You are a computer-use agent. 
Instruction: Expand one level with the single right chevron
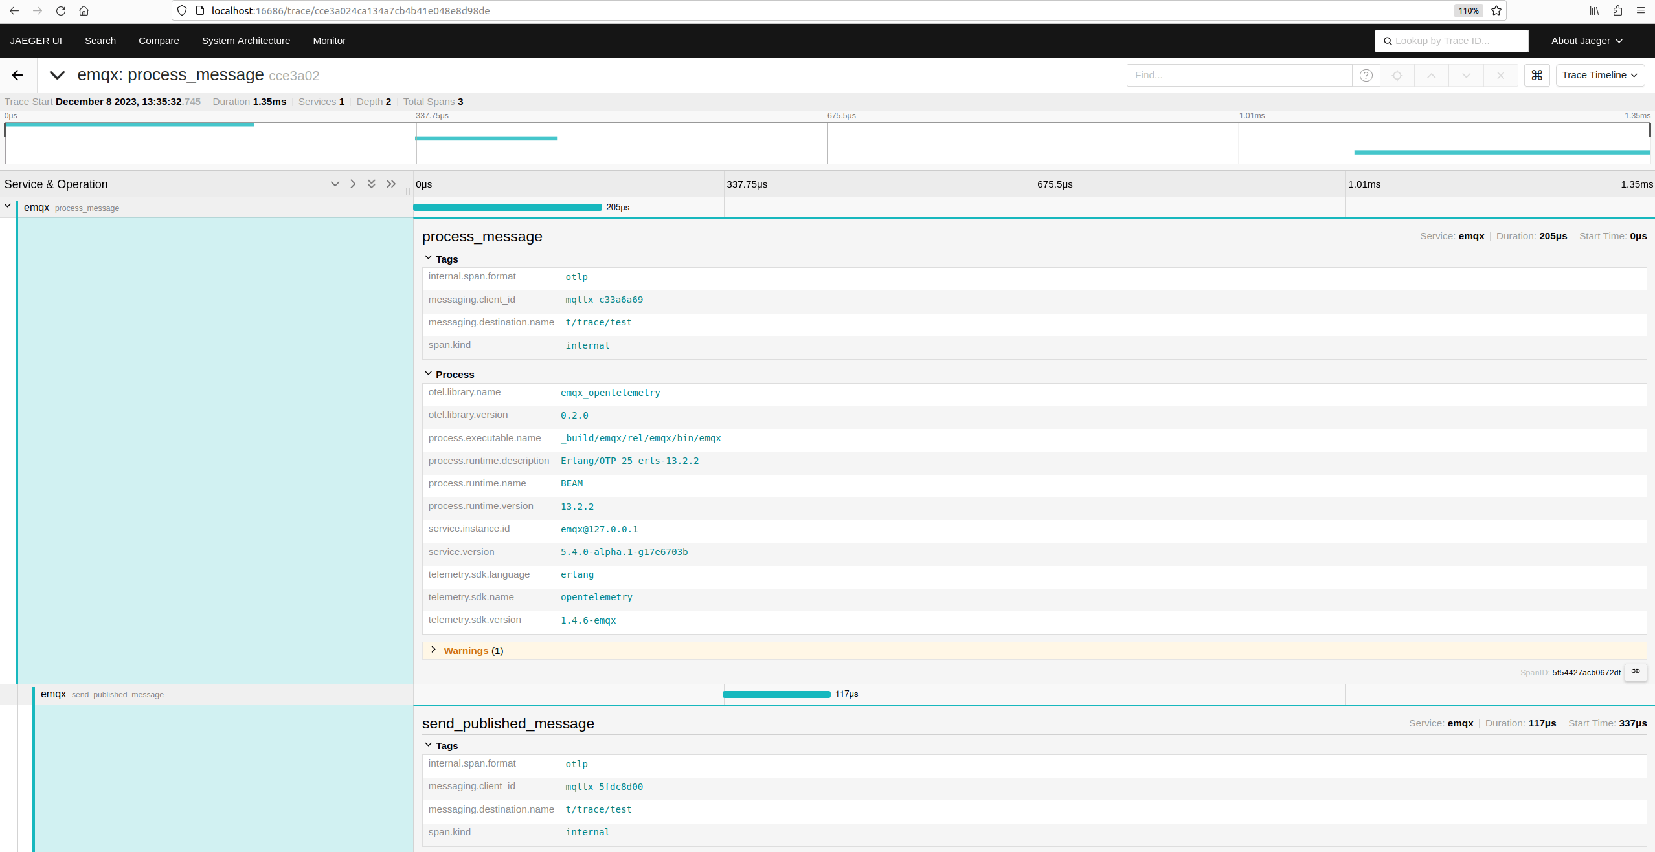(353, 184)
